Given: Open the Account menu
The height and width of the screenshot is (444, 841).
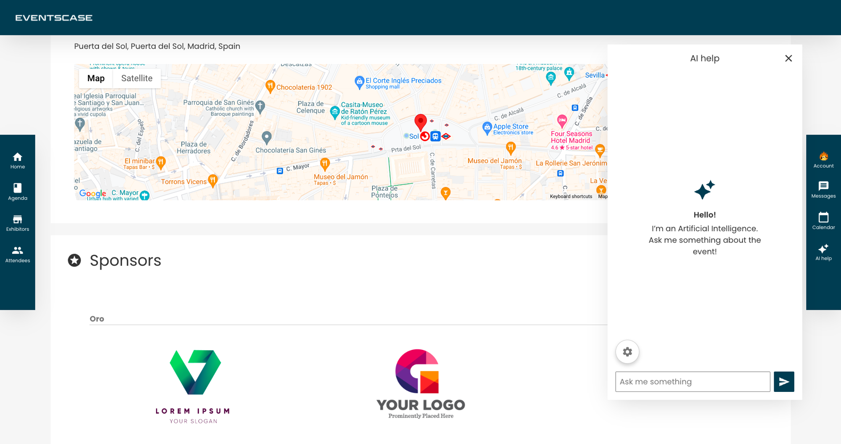Looking at the screenshot, I should click(823, 160).
